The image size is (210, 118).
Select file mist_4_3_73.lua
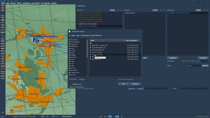pyautogui.click(x=97, y=52)
